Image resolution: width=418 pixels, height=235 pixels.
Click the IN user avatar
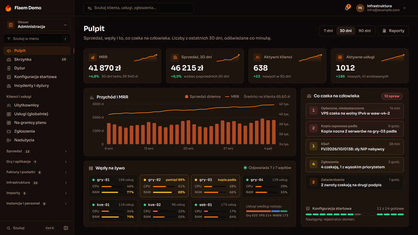360,8
